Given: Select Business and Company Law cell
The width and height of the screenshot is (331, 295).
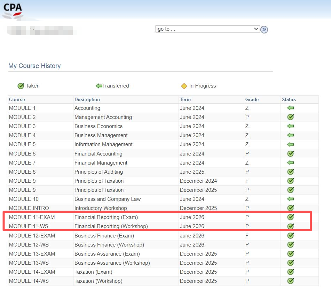Looking at the screenshot, I should coord(126,199).
